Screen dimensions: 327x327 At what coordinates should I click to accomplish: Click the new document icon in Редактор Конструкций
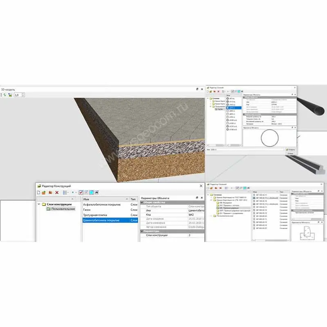pyautogui.click(x=39, y=192)
